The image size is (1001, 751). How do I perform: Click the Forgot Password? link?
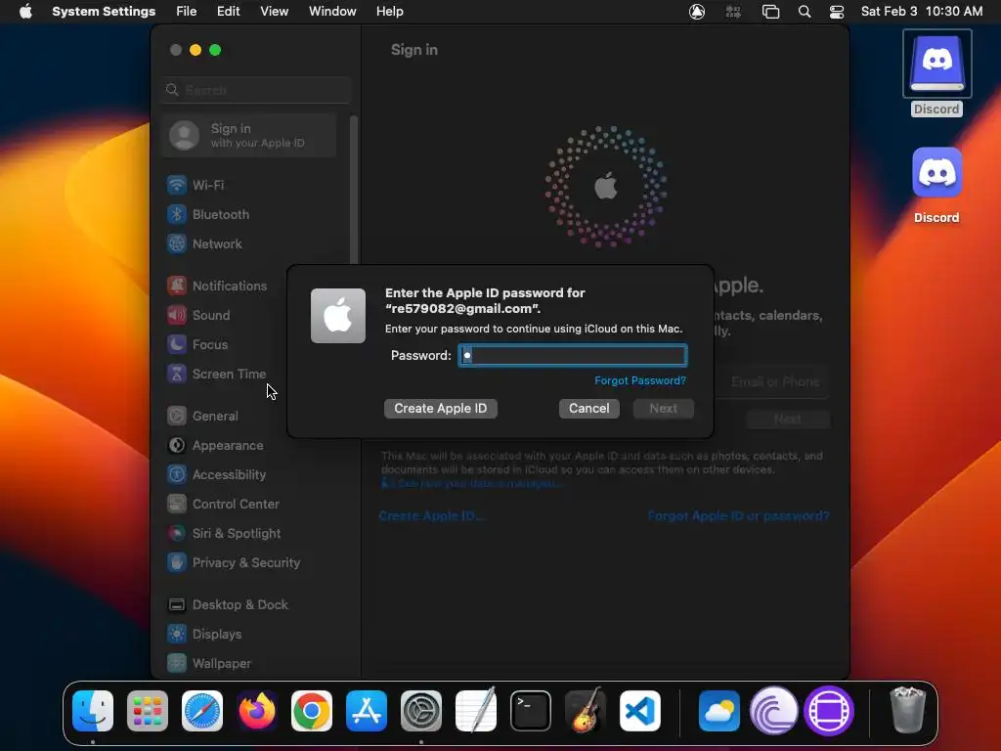tap(639, 380)
